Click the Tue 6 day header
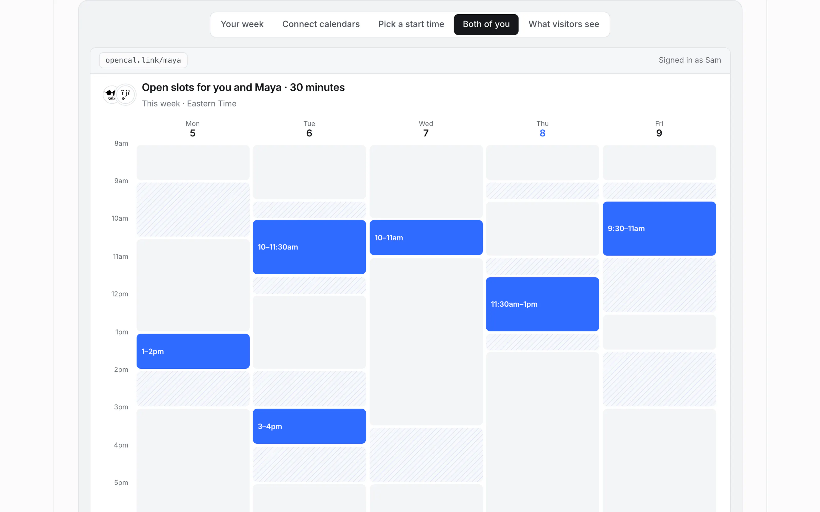This screenshot has height=512, width=820. (x=309, y=129)
